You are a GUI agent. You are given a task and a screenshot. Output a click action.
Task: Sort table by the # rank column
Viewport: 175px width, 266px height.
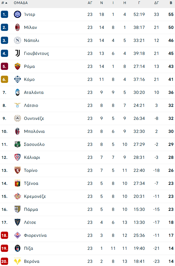[4, 3]
